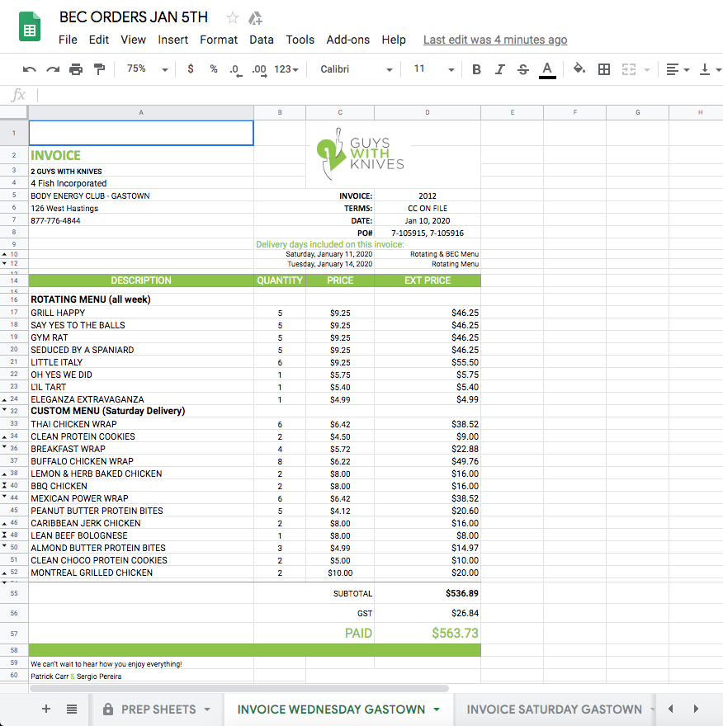Toggle strikethrough formatting
The width and height of the screenshot is (723, 726).
[522, 69]
